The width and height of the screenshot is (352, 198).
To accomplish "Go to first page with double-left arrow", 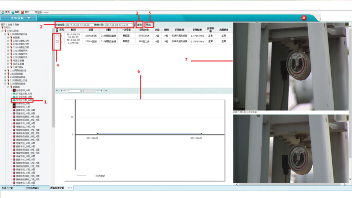I will click(x=57, y=91).
